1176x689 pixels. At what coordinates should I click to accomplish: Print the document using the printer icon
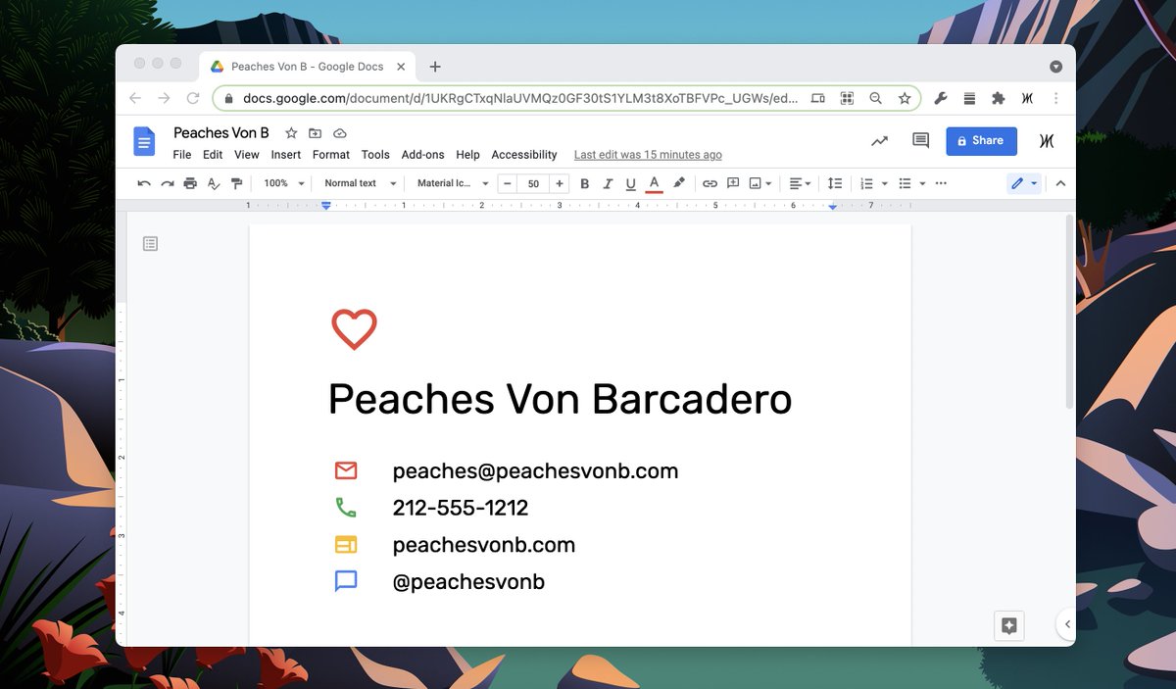coord(190,183)
